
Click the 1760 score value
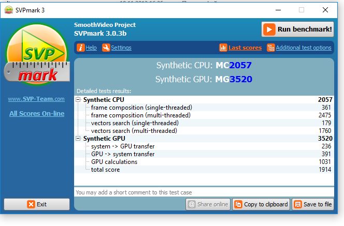tap(325, 131)
